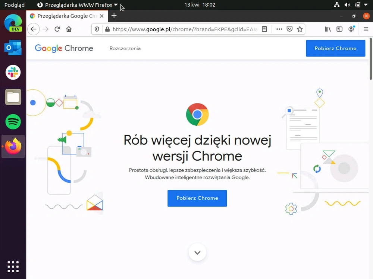Click the network status icon
This screenshot has width=373, height=279.
[336, 5]
